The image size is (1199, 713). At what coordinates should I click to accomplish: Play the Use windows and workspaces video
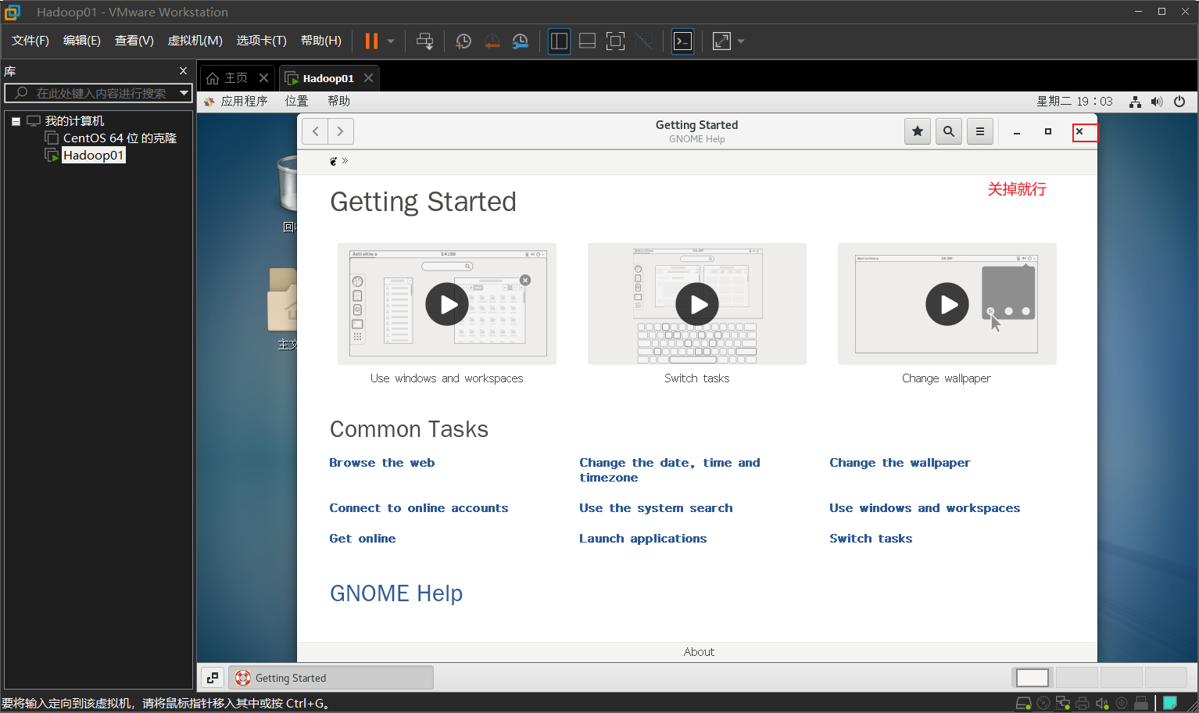click(x=447, y=304)
